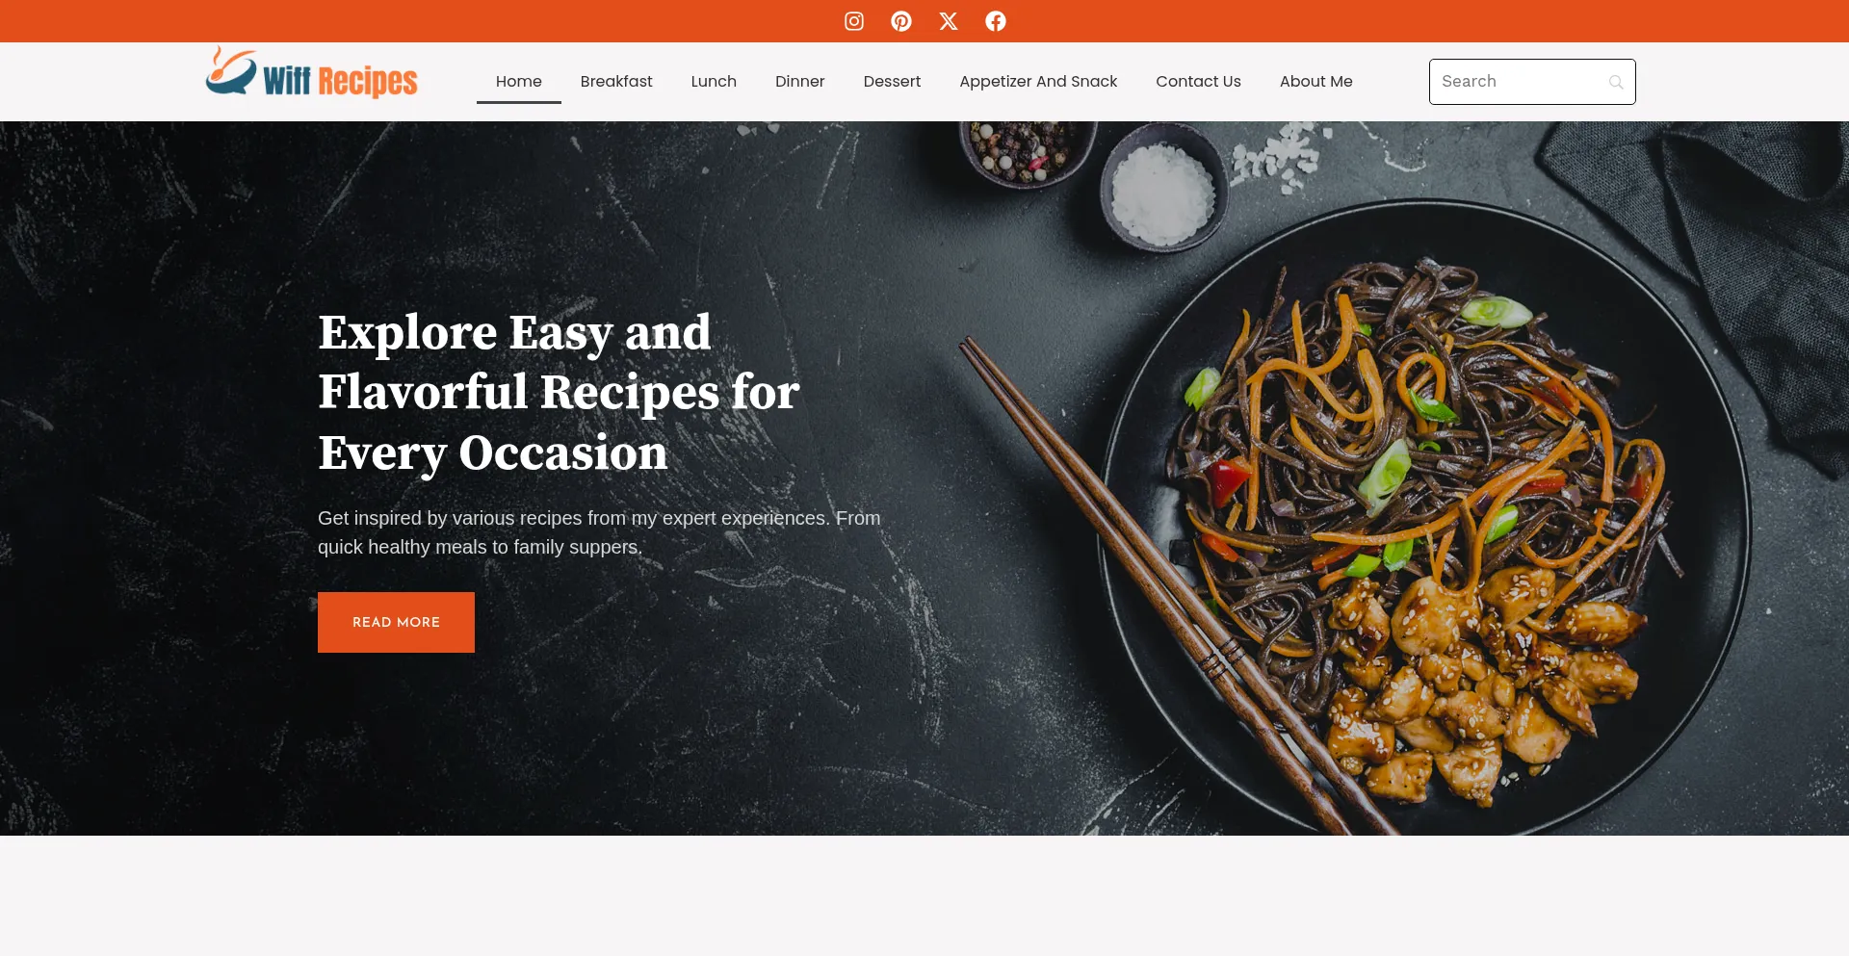Click the Wiff Recipes logo
This screenshot has height=956, width=1849.
(311, 73)
